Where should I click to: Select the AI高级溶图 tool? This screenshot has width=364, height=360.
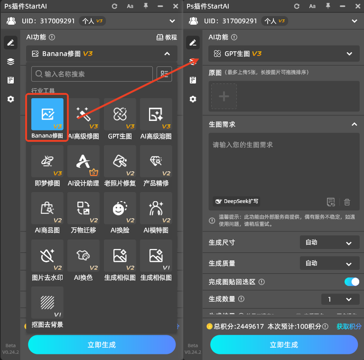(x=156, y=114)
